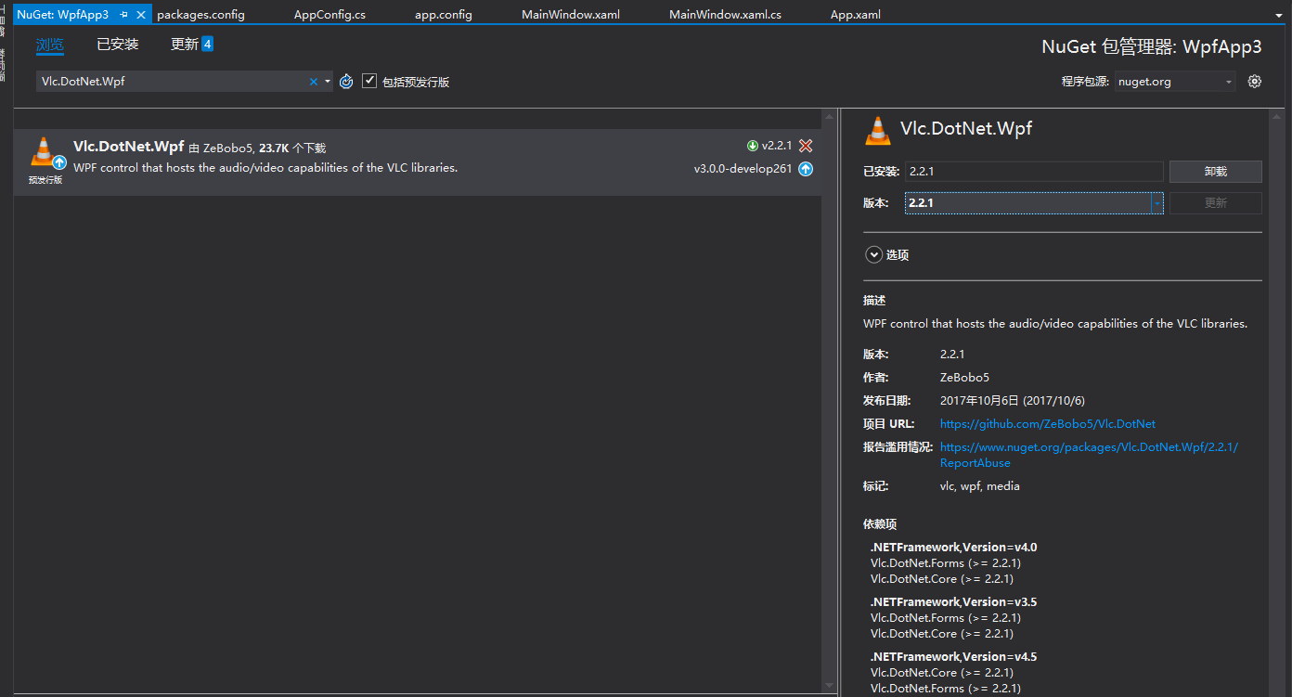Open NuGet settings gear icon
The image size is (1292, 697).
click(1255, 82)
